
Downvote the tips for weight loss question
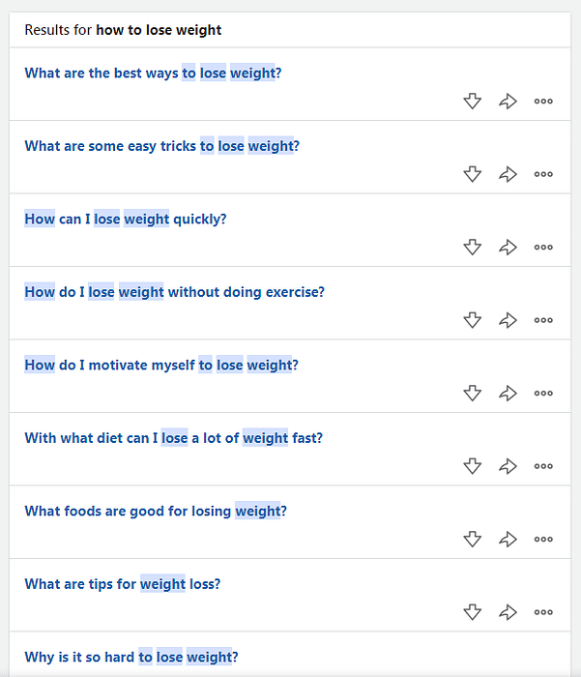point(472,612)
